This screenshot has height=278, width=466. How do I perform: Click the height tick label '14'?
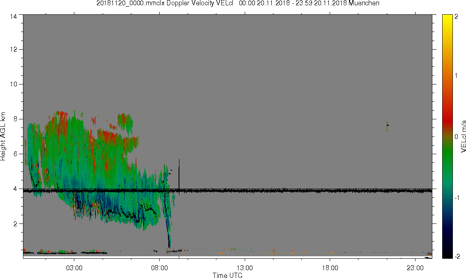[14, 17]
